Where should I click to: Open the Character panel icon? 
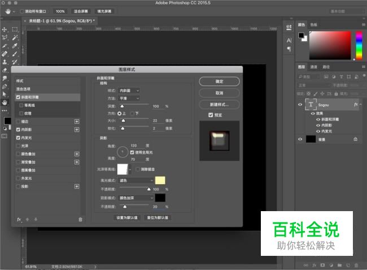point(289,40)
